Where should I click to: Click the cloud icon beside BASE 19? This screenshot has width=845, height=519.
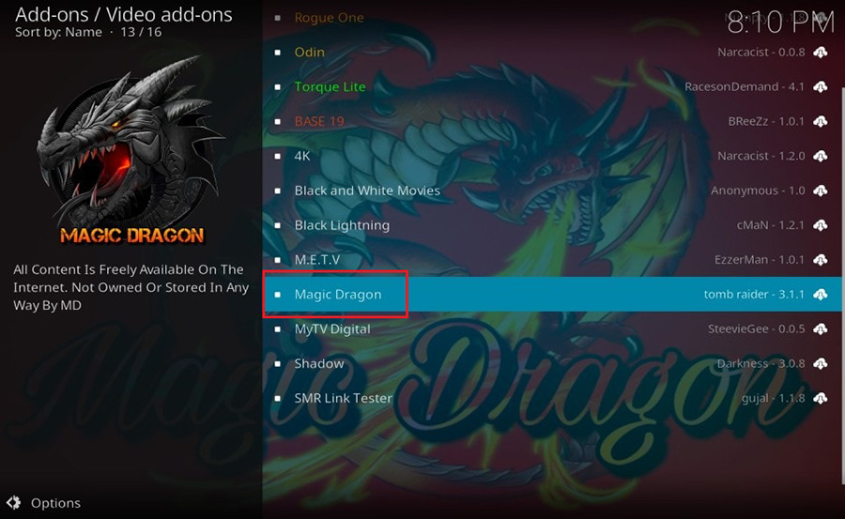point(821,121)
